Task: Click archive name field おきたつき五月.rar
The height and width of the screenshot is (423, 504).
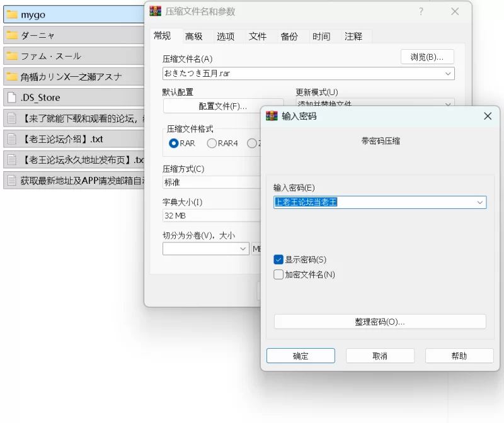Action: [x=308, y=74]
